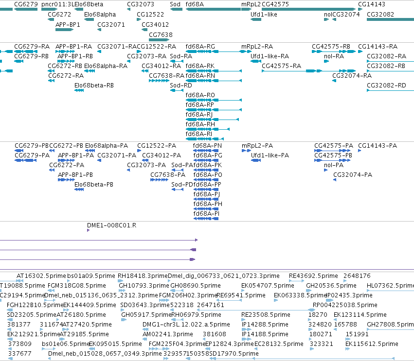Click the CG42575-RA transcript label
Screen dimensions: 414x361
click(x=281, y=66)
